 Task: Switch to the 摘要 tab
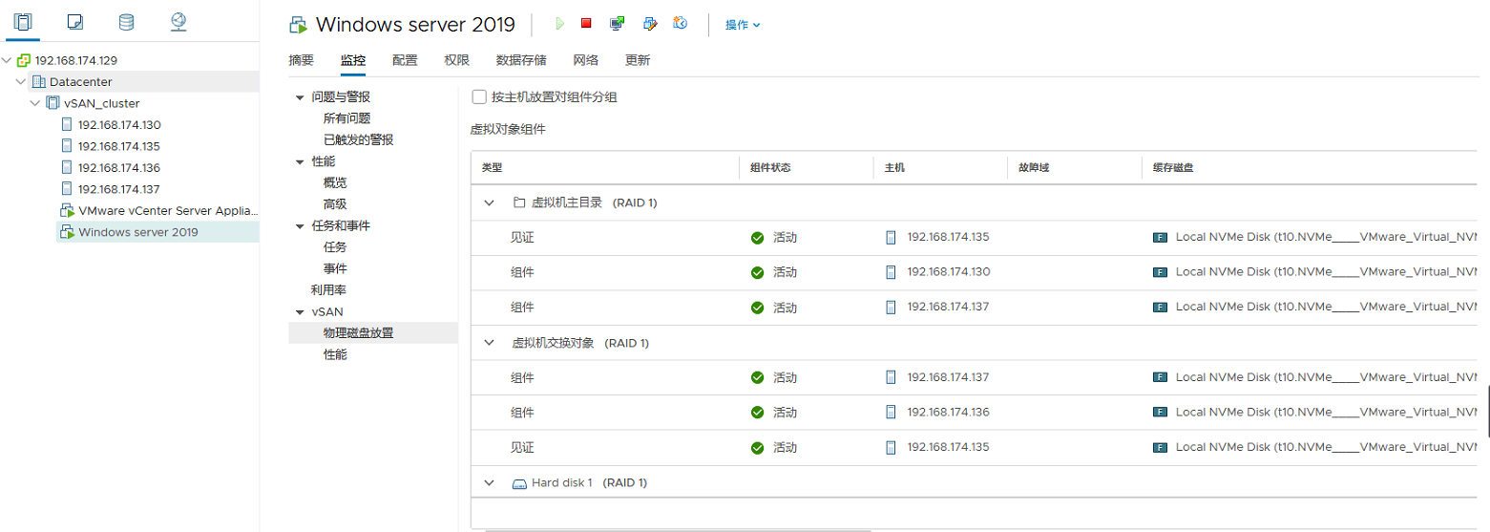point(302,60)
